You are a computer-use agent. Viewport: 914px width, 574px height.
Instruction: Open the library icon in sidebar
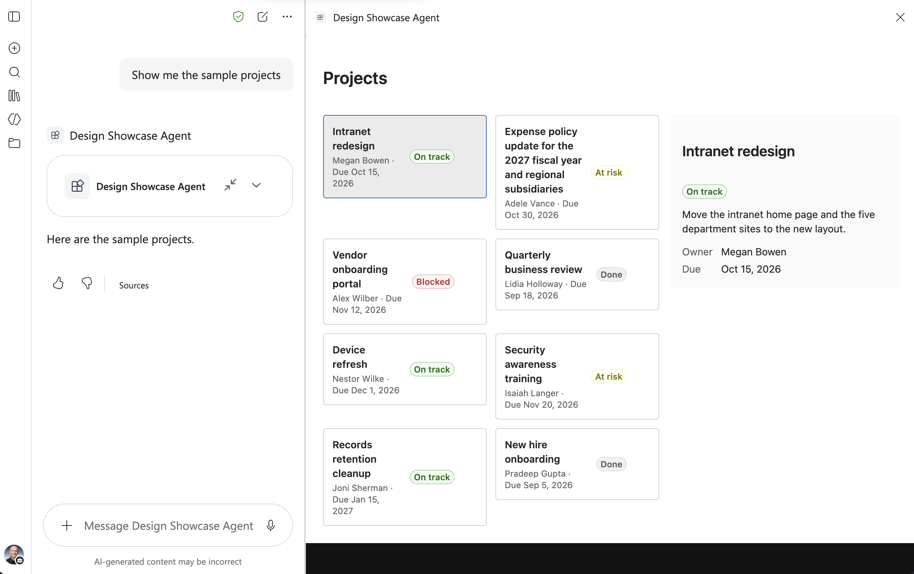click(x=14, y=96)
